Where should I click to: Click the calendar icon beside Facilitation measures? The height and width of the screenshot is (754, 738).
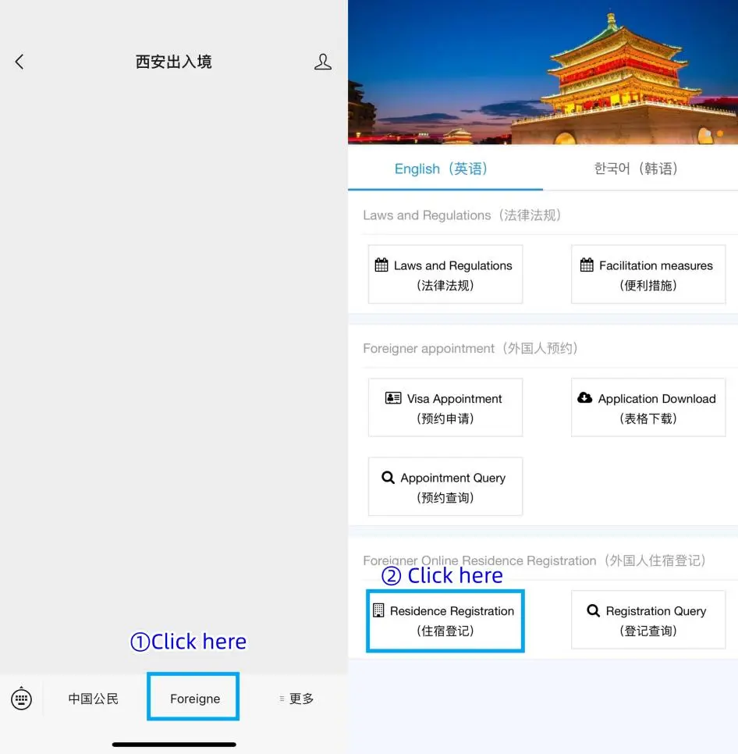click(x=587, y=265)
